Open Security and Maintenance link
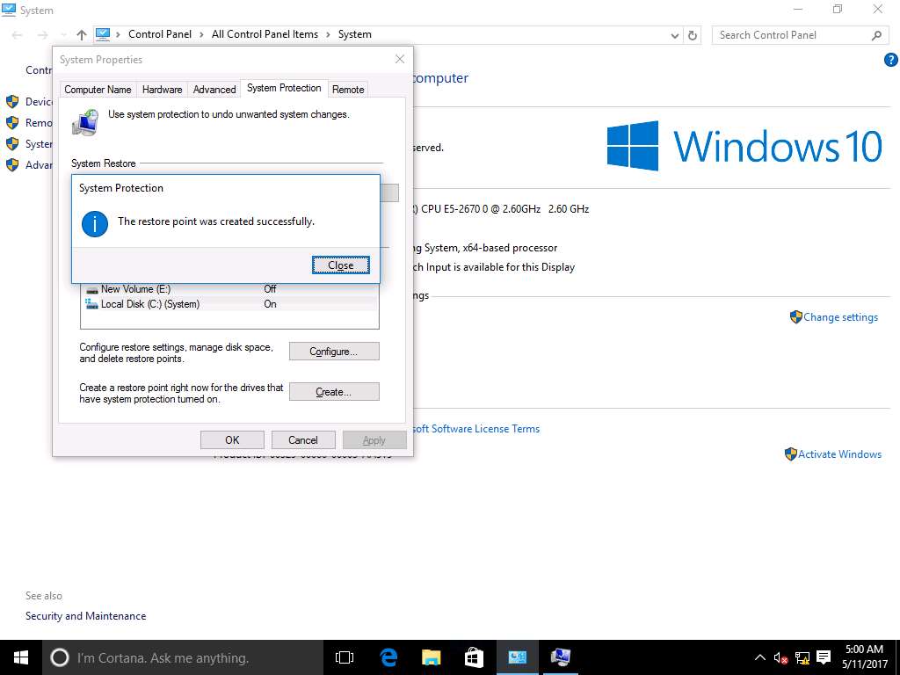The image size is (900, 675). (85, 616)
